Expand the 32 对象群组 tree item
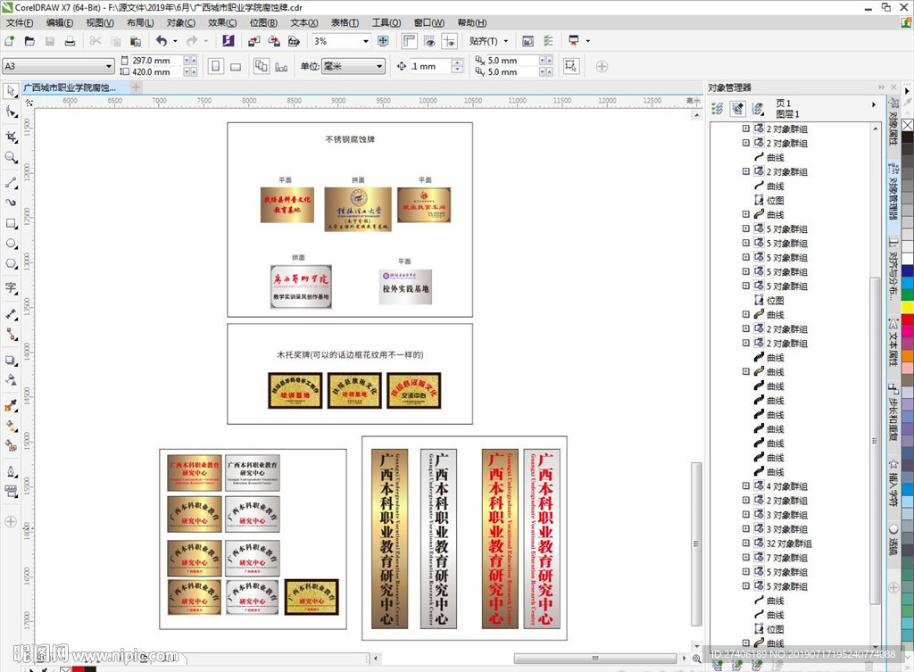Viewport: 914px width, 672px height. click(x=746, y=543)
